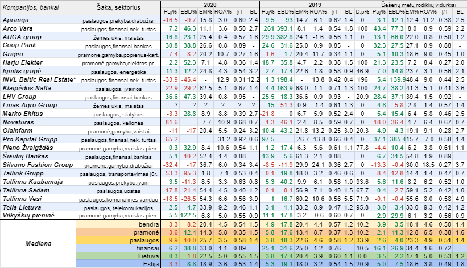Click the Tallinna Vesi company cell
Screen dimensions: 467x268
click(22, 199)
